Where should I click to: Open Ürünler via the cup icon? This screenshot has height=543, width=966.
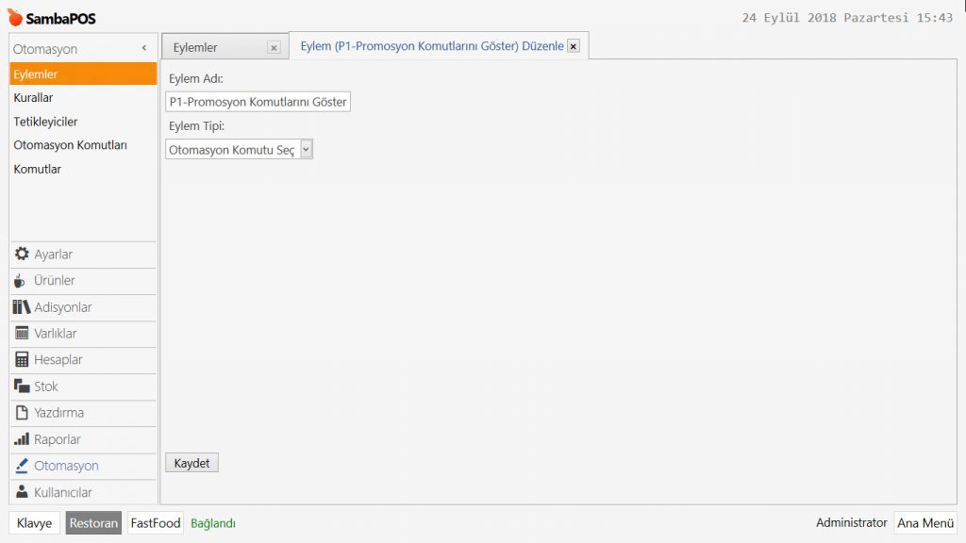coord(21,280)
